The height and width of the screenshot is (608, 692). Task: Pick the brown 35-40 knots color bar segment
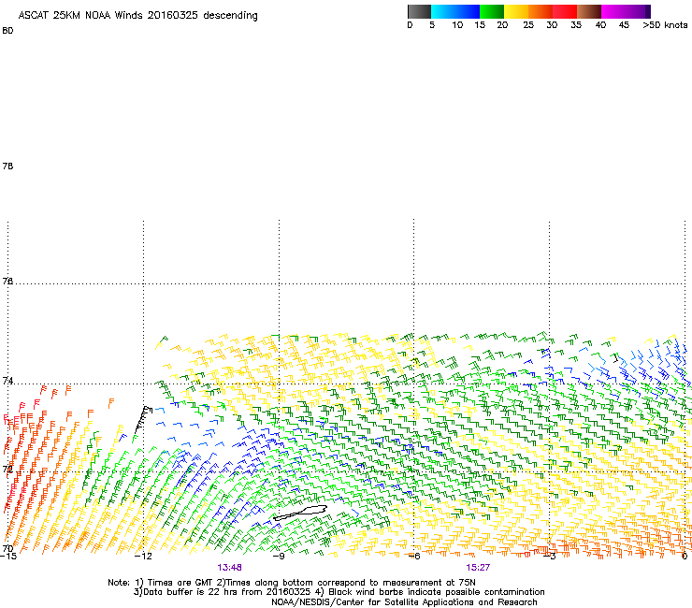coord(589,11)
